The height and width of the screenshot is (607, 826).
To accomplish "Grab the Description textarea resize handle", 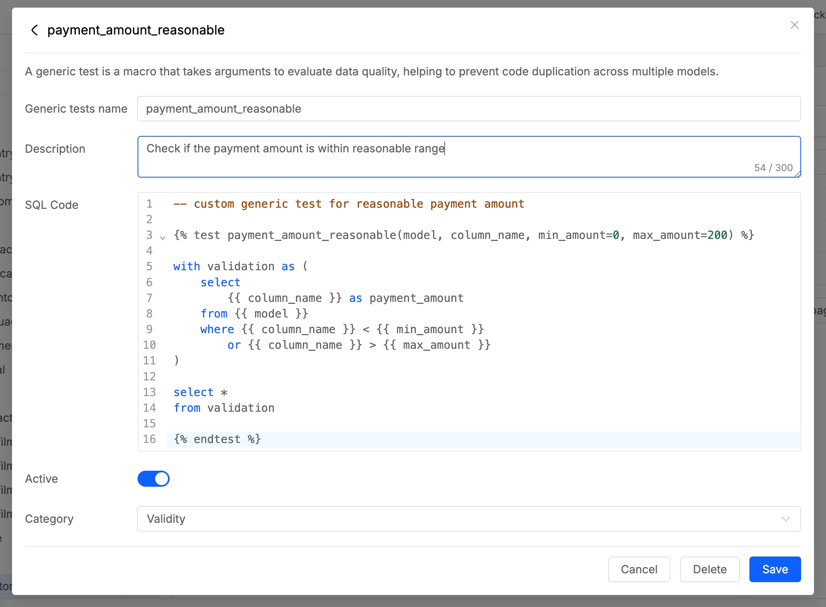I will click(x=798, y=174).
